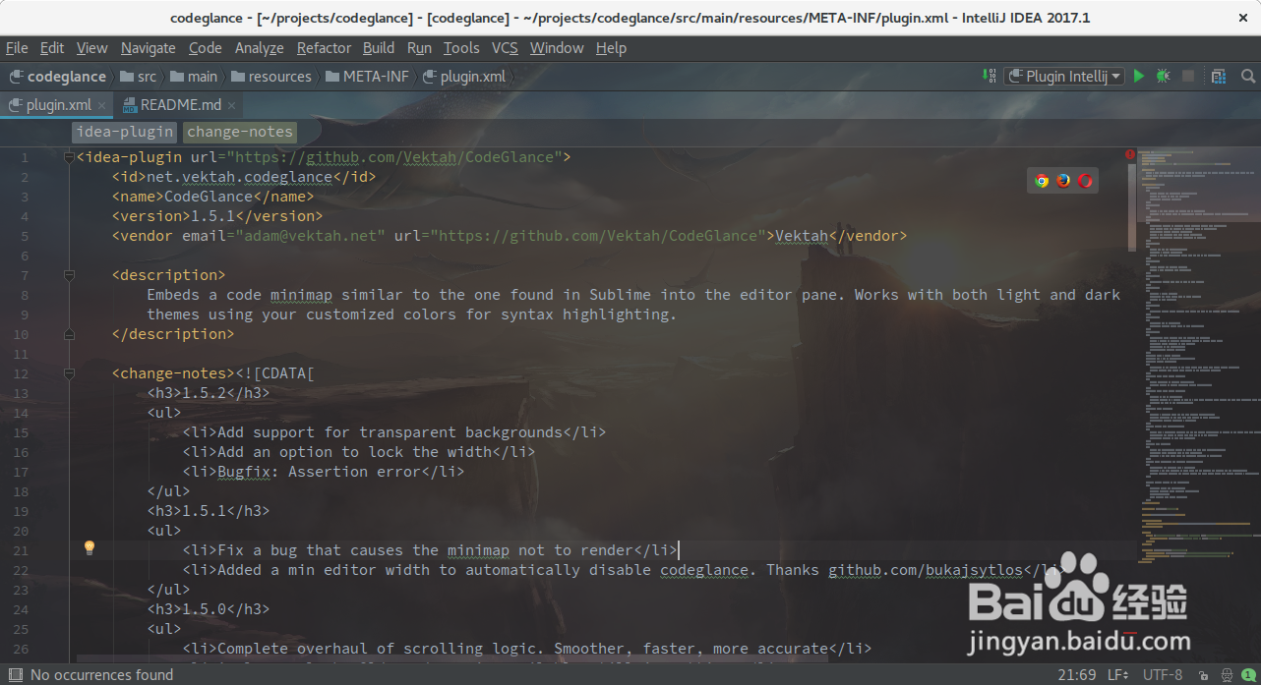Click the grey Stop button
1261x685 pixels.
click(x=1189, y=76)
